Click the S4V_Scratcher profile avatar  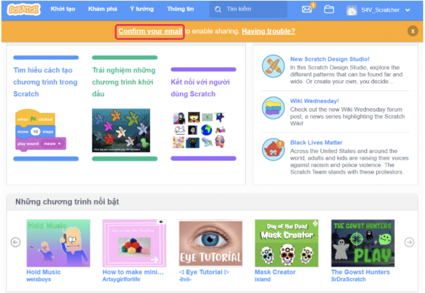[x=352, y=10]
